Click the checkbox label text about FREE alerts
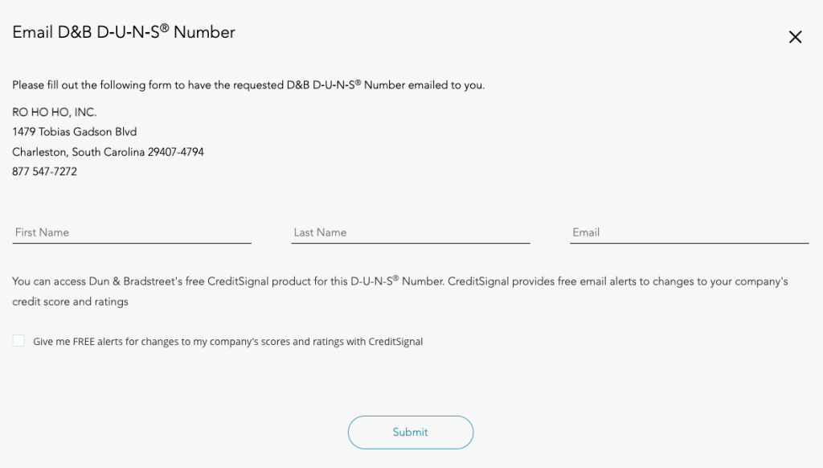823x468 pixels. 226,340
